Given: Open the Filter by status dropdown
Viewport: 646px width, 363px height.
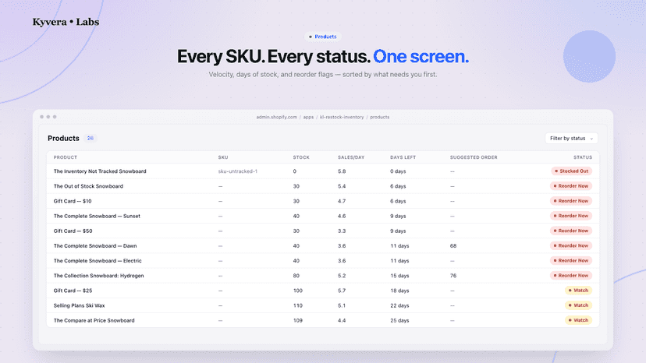Looking at the screenshot, I should coord(571,139).
